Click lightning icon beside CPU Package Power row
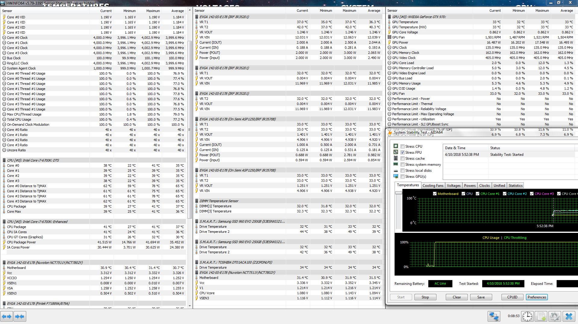 4,242
